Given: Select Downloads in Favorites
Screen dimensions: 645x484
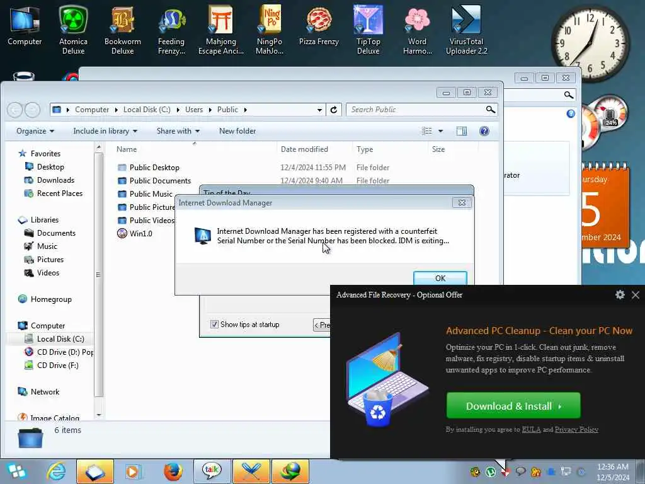Looking at the screenshot, I should tap(55, 180).
